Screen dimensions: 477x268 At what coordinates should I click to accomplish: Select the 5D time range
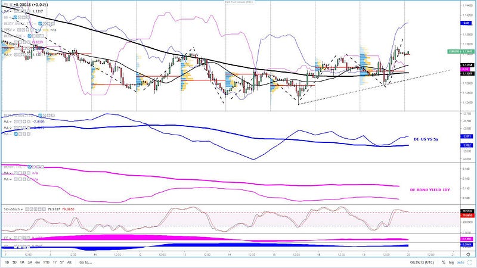coord(14,262)
